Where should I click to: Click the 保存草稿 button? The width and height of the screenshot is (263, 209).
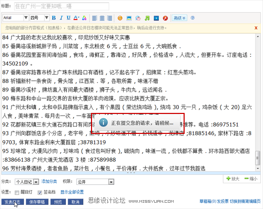[x=37, y=202]
